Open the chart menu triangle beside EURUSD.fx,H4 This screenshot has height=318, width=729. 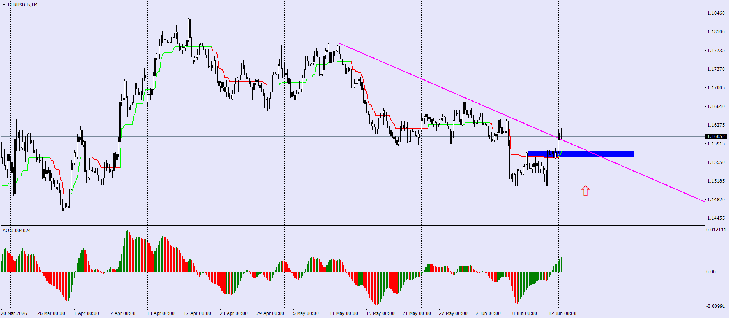tap(4, 5)
